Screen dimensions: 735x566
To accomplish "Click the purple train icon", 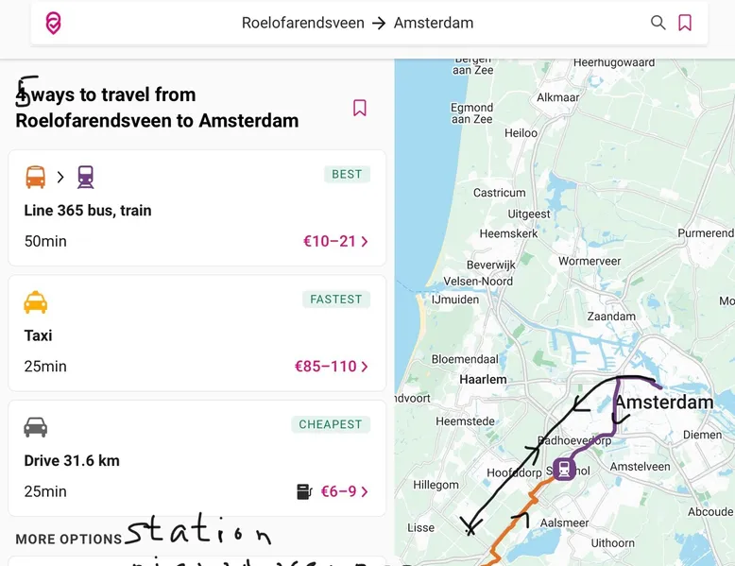I will (x=86, y=177).
